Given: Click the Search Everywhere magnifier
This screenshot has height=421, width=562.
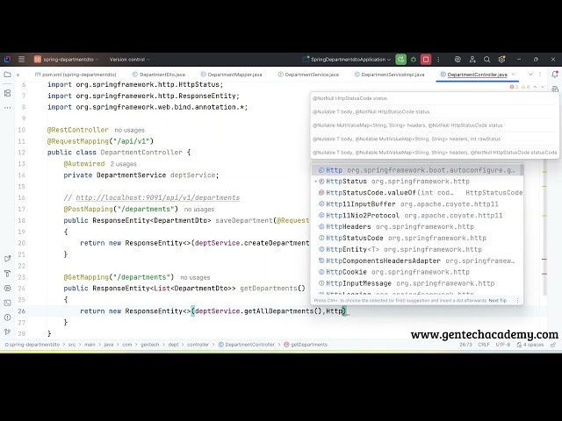Looking at the screenshot, I should coord(486,60).
